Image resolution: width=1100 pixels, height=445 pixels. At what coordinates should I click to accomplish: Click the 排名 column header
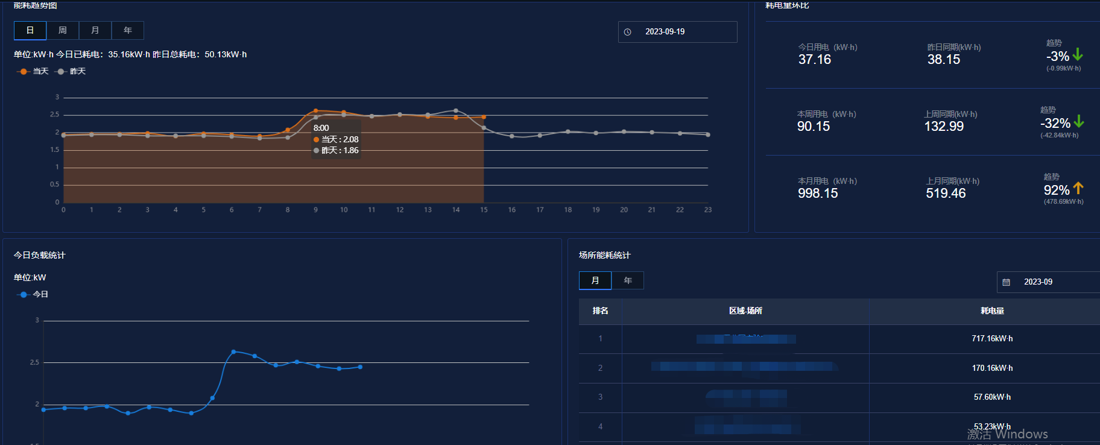pyautogui.click(x=600, y=311)
